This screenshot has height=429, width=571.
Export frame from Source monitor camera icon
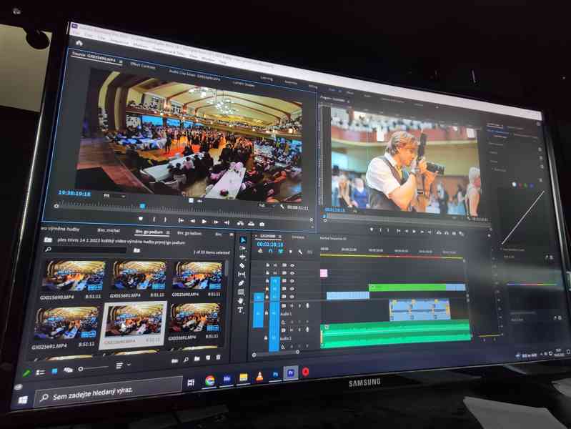coord(262,224)
